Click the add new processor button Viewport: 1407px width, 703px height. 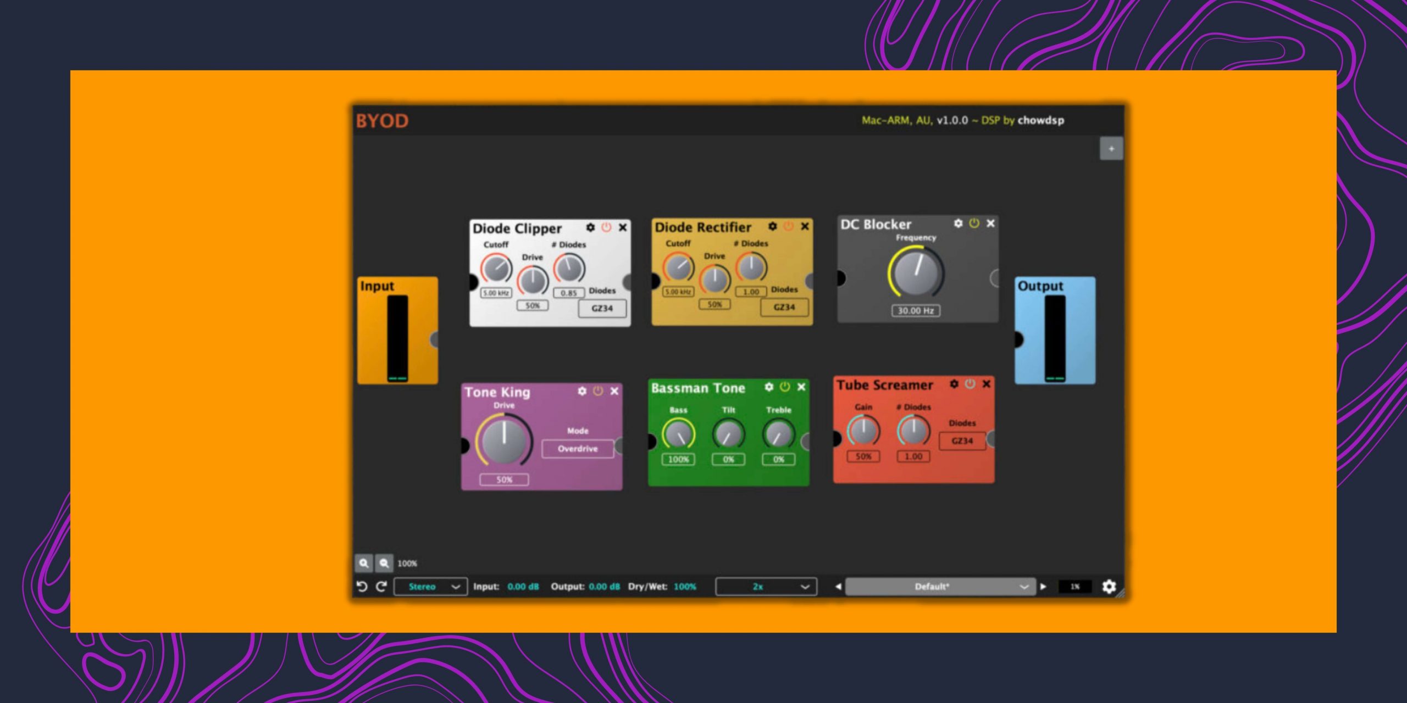click(x=1111, y=148)
